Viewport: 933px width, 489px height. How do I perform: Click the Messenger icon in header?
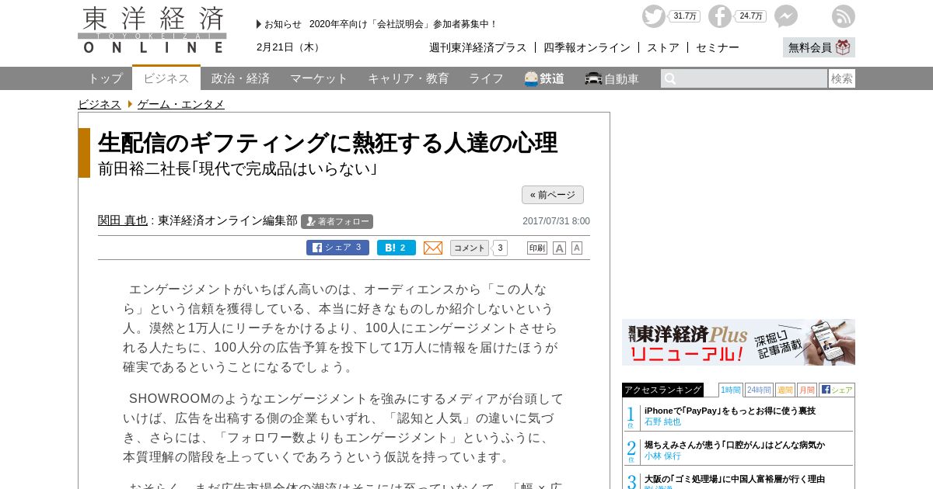[786, 16]
